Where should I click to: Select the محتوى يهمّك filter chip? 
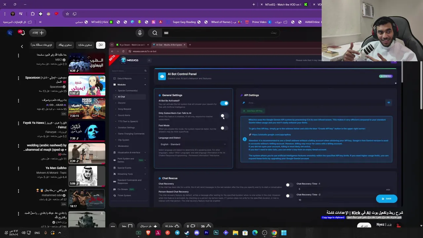coord(65,45)
